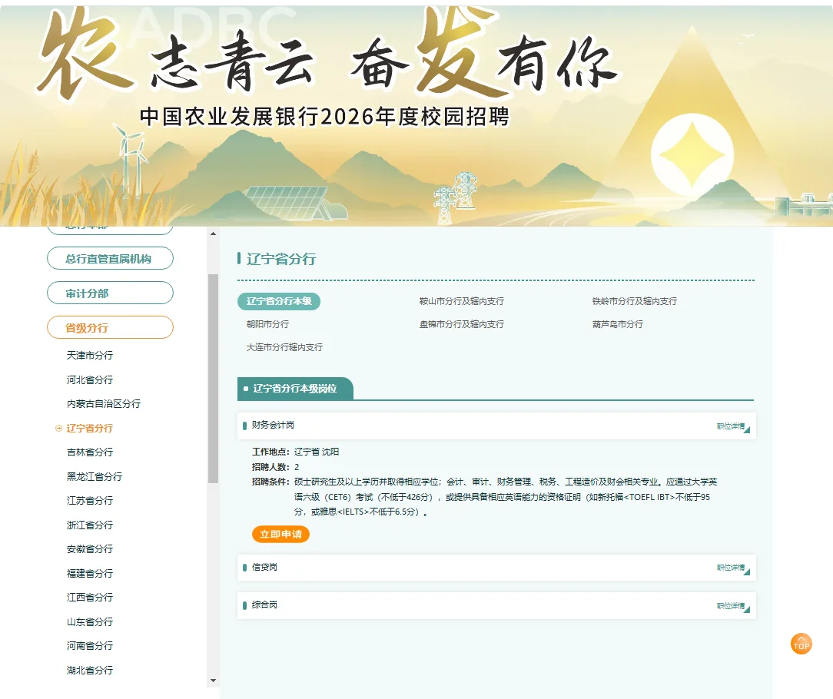Screen dimensions: 833x699
Task: Click sidebar scroll-down arrow
Action: click(213, 681)
